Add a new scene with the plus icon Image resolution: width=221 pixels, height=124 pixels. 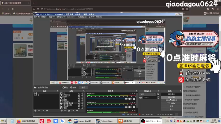pyautogui.click(x=35, y=111)
